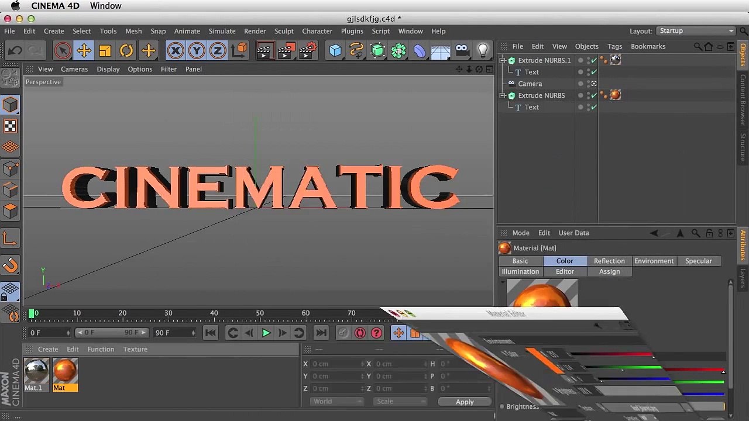Add a Floor environment object
The width and height of the screenshot is (749, 421).
441,51
